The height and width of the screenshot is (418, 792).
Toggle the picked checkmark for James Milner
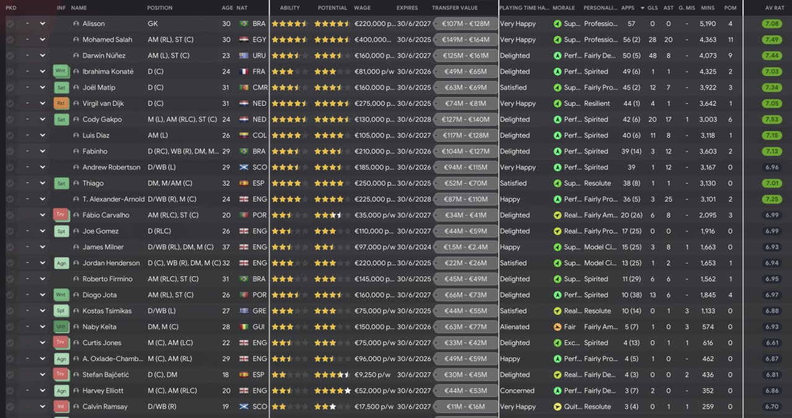10,247
